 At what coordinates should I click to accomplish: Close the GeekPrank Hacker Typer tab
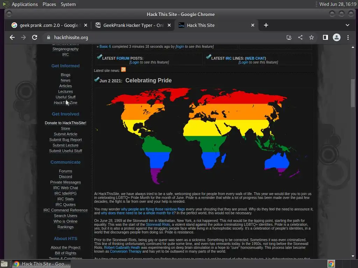pyautogui.click(x=169, y=25)
